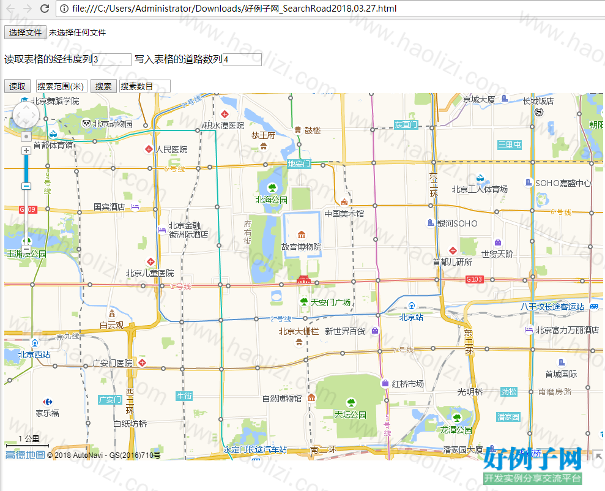Click the 北京儿童医院 hospital icon
Viewport: 605px width, 491px height.
(151, 261)
